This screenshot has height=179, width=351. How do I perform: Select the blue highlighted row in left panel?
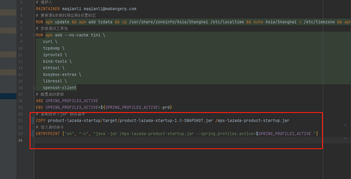(x=8, y=96)
